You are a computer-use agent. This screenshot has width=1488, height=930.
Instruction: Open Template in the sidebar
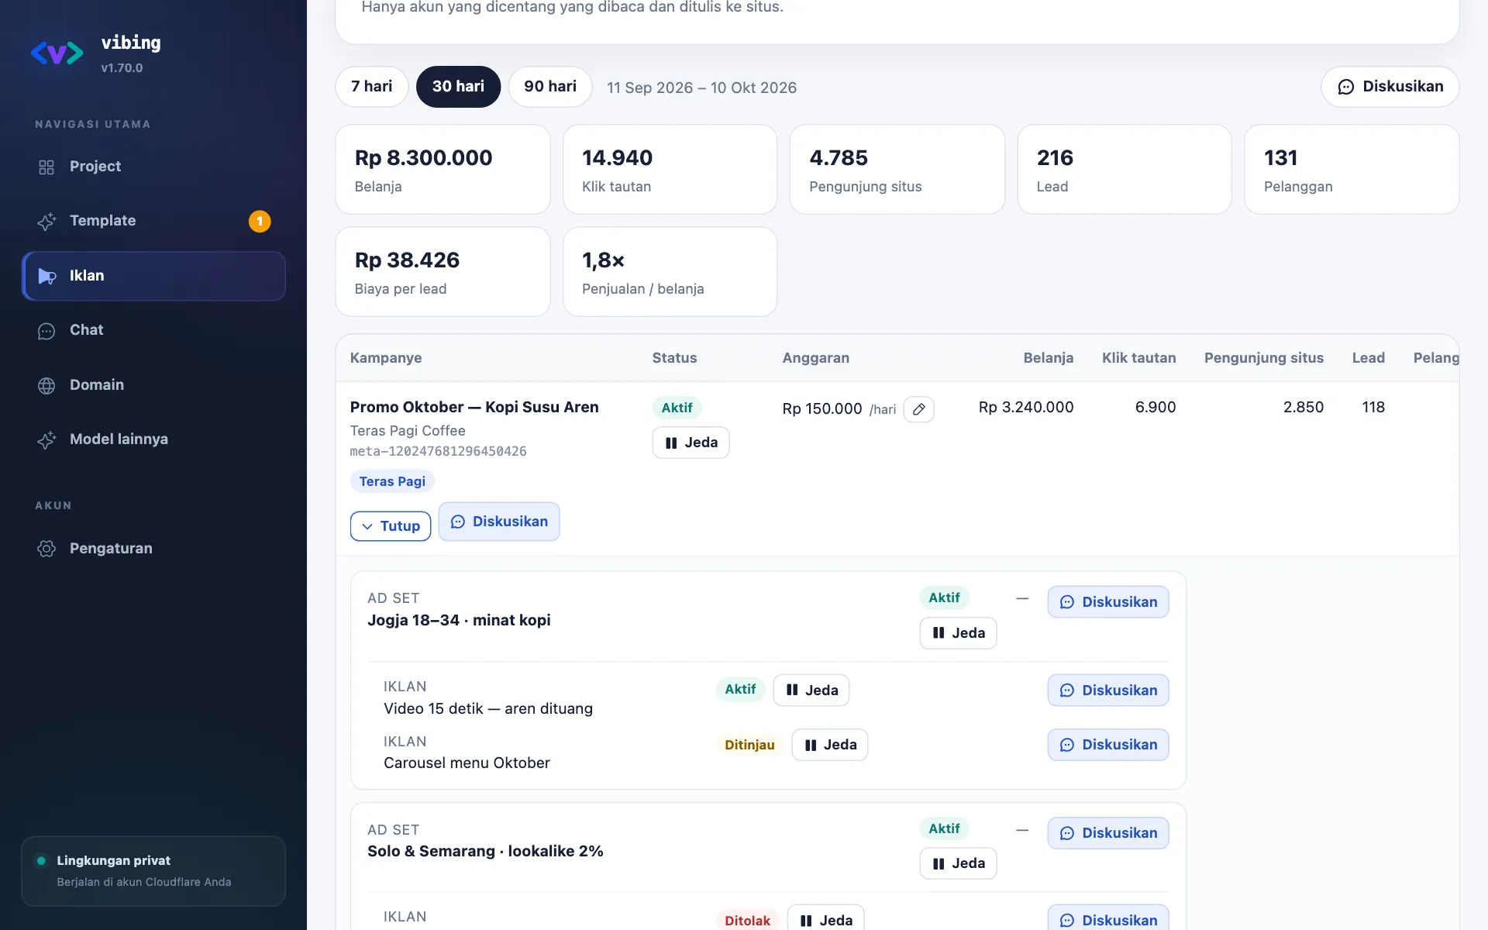pyautogui.click(x=153, y=221)
